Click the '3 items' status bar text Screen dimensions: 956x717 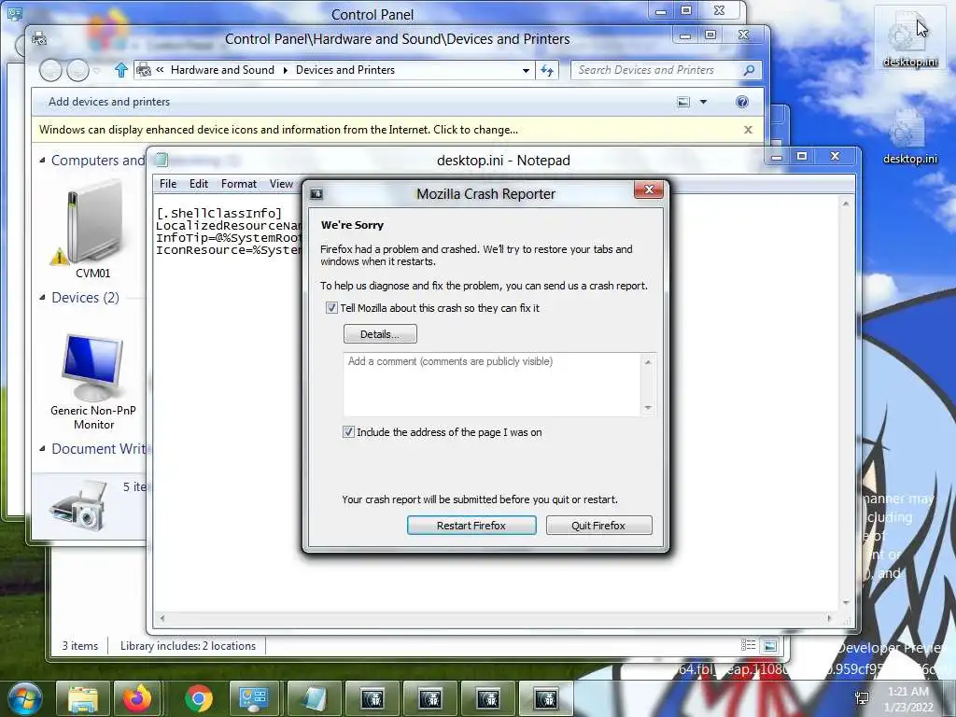pos(80,646)
